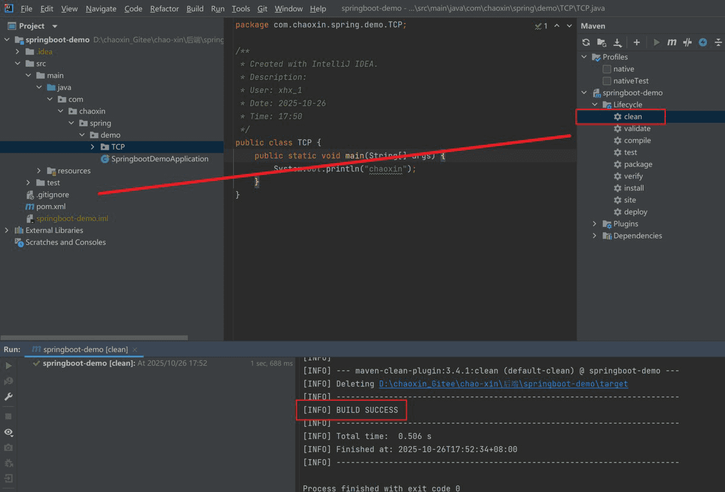
Task: Click the Add Maven Projects plus icon
Action: coord(636,42)
